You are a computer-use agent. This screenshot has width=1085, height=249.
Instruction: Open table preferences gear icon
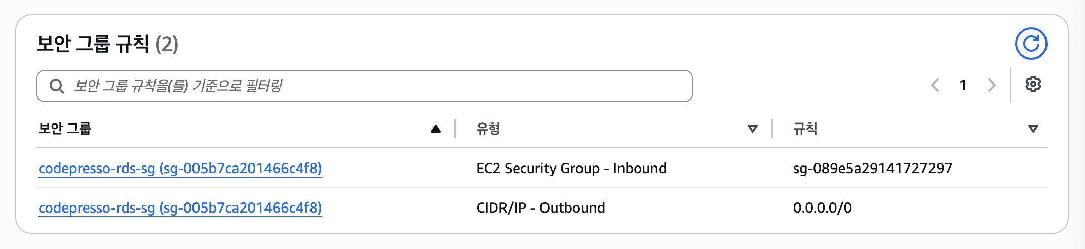tap(1033, 84)
